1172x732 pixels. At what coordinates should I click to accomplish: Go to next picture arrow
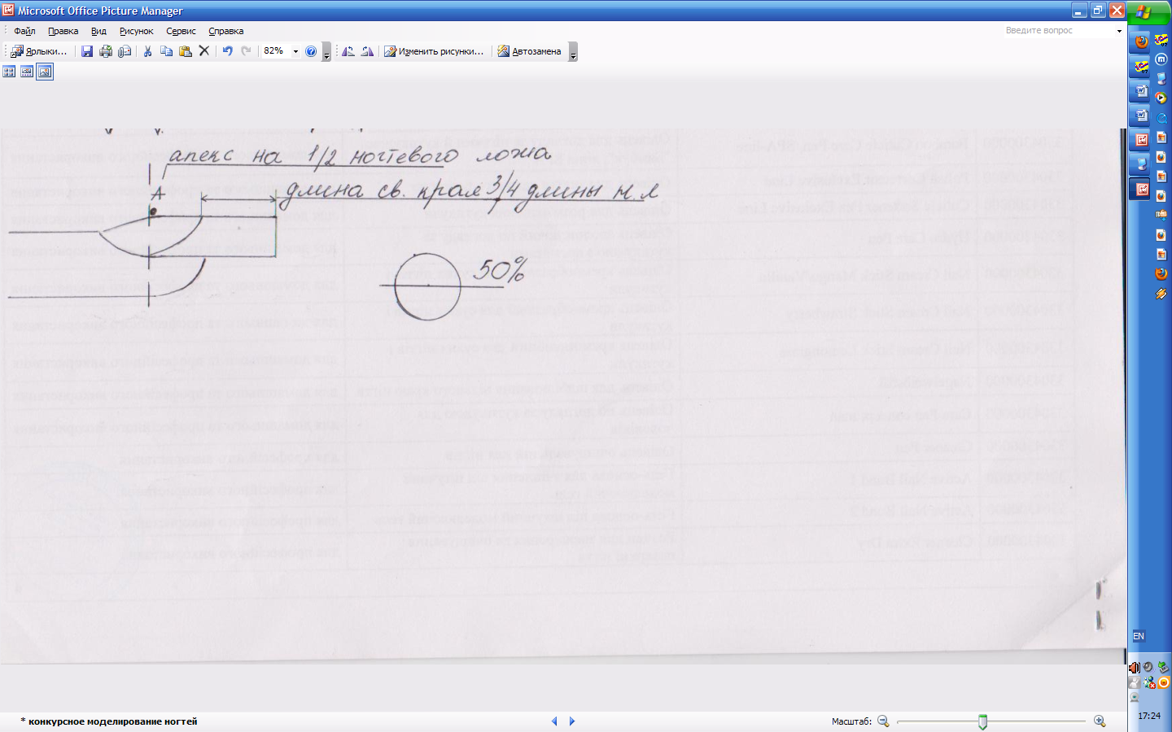coord(572,721)
